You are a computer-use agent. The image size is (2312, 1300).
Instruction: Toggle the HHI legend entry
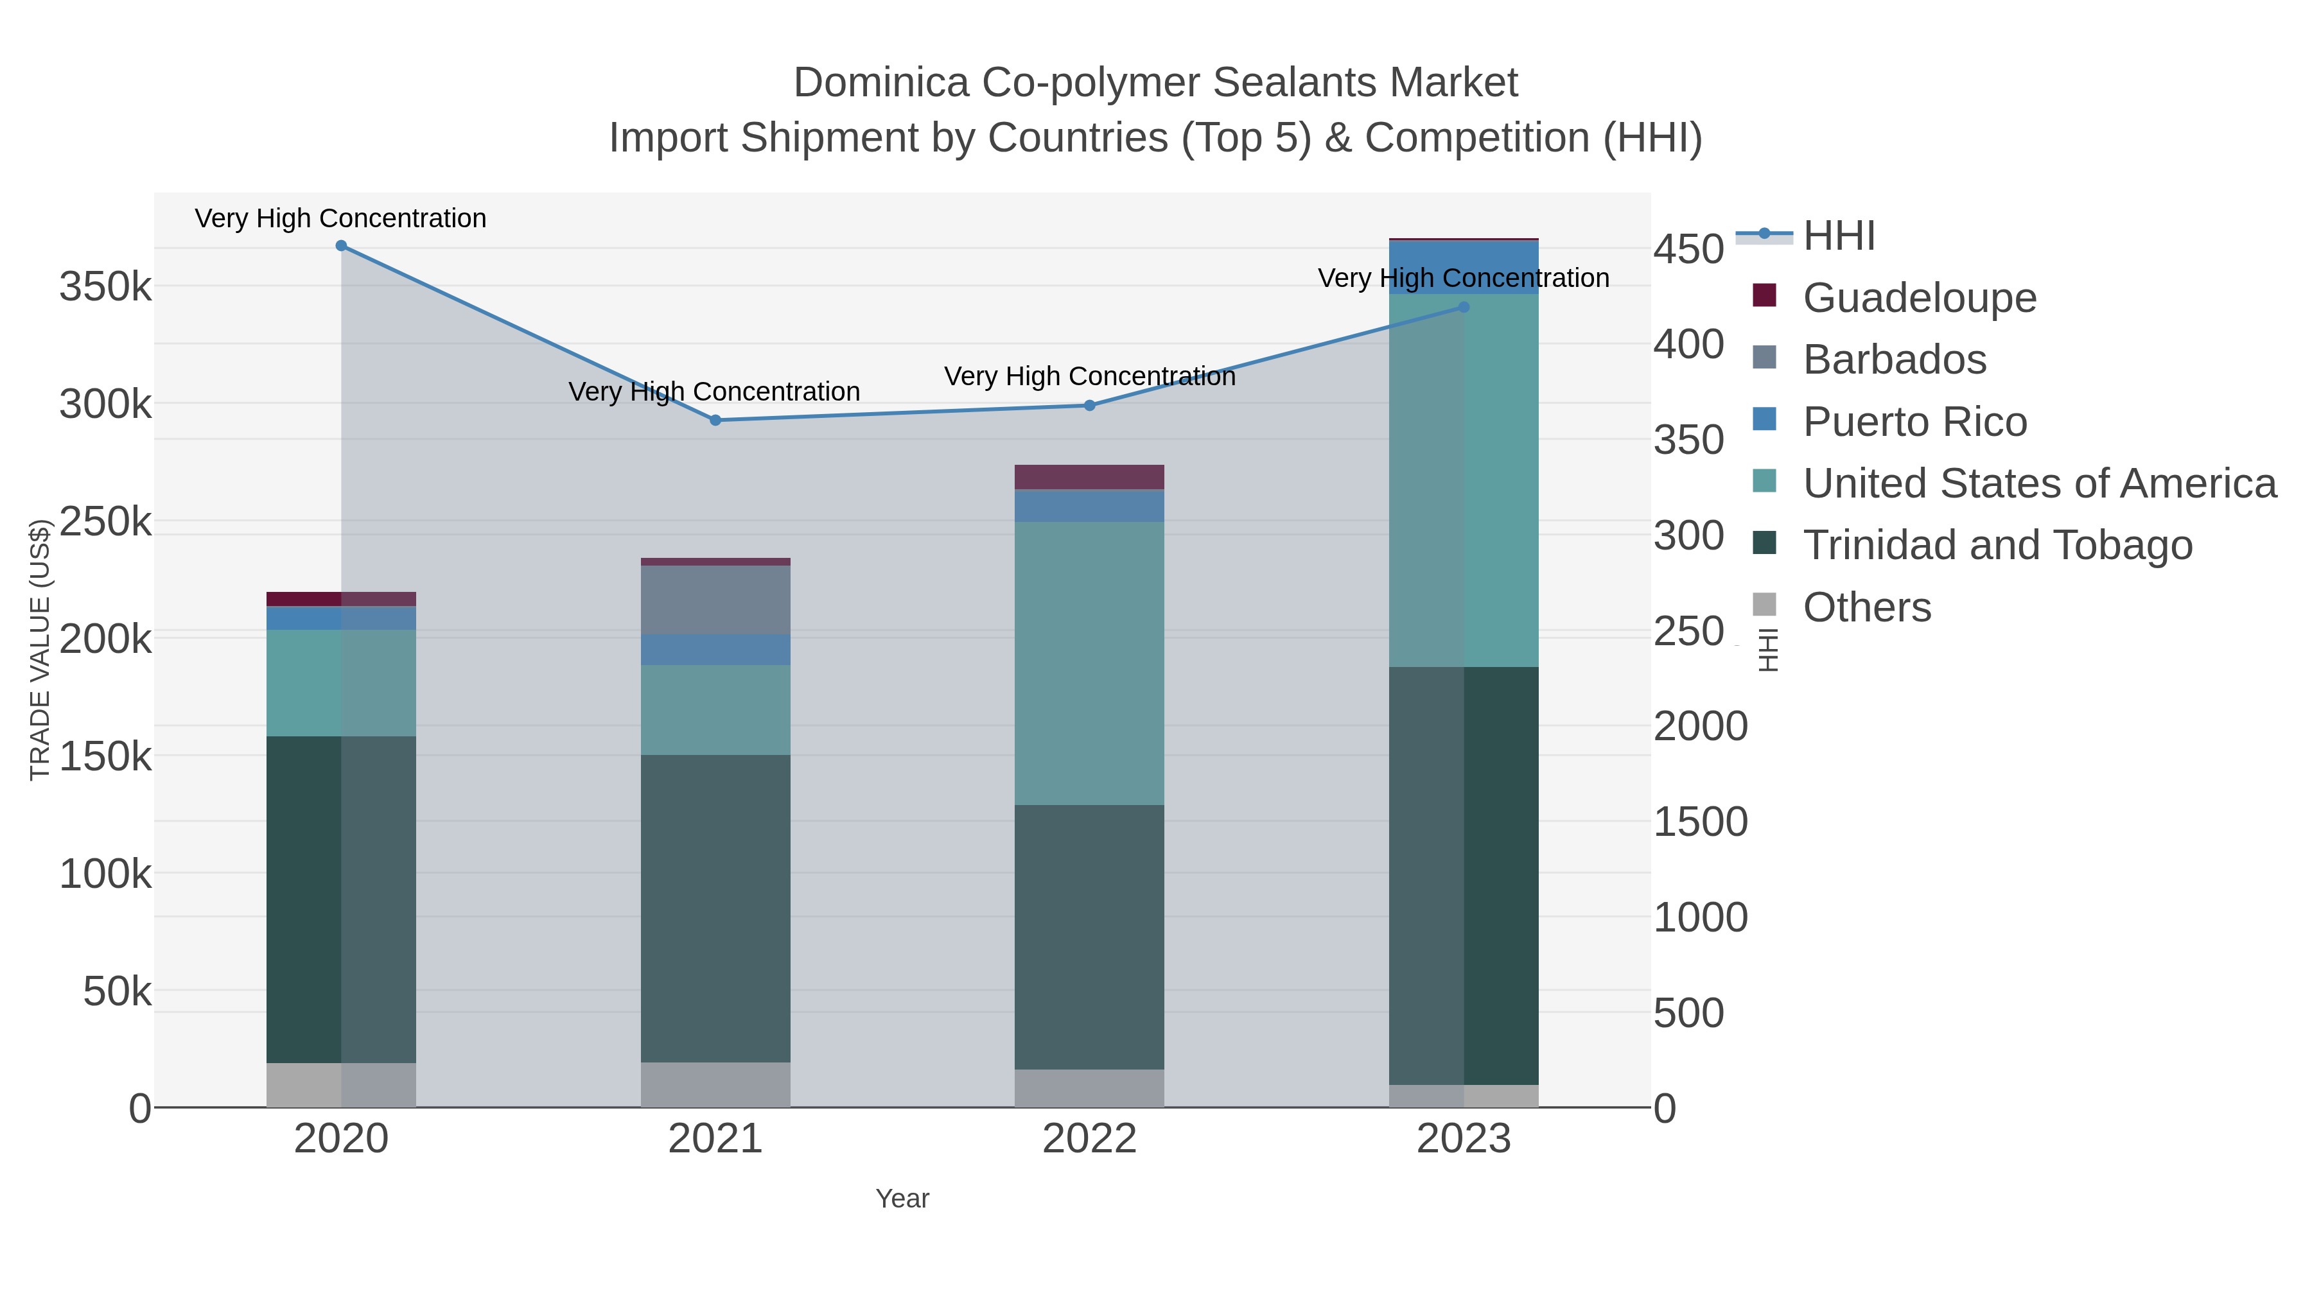[1806, 236]
